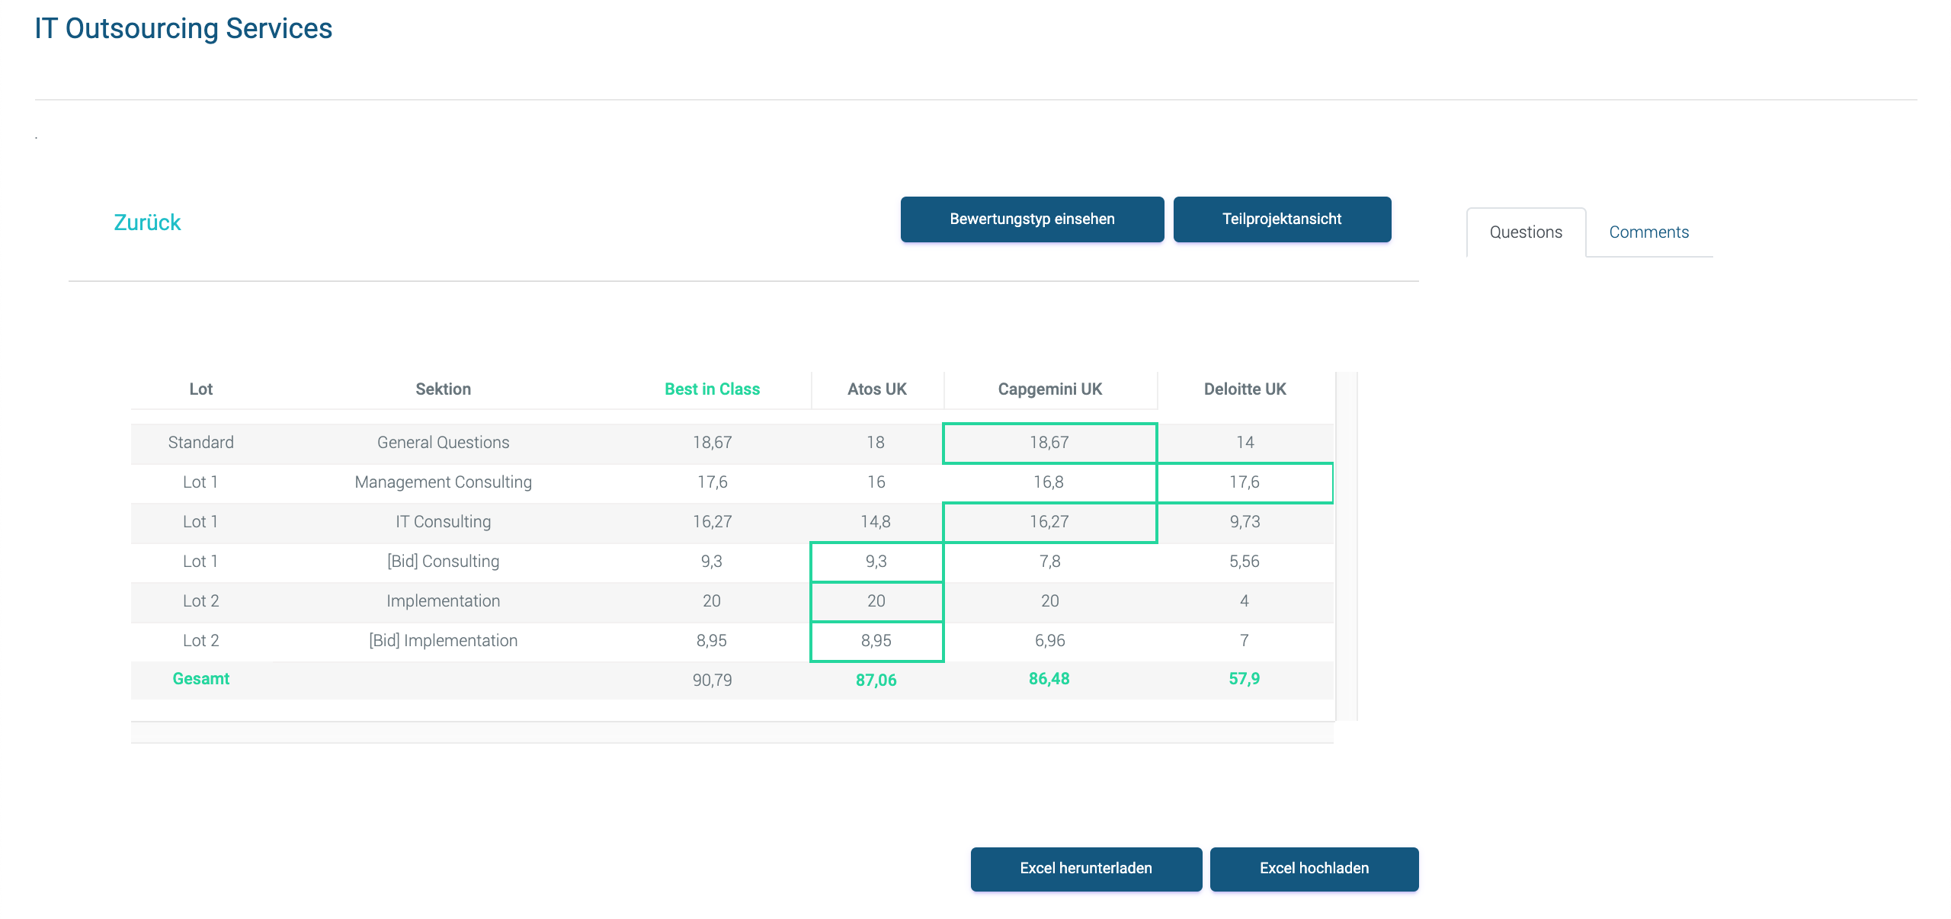Image resolution: width=1951 pixels, height=919 pixels.
Task: Click Capgemini's highlighted 18,67 General Questions score
Action: (1049, 443)
